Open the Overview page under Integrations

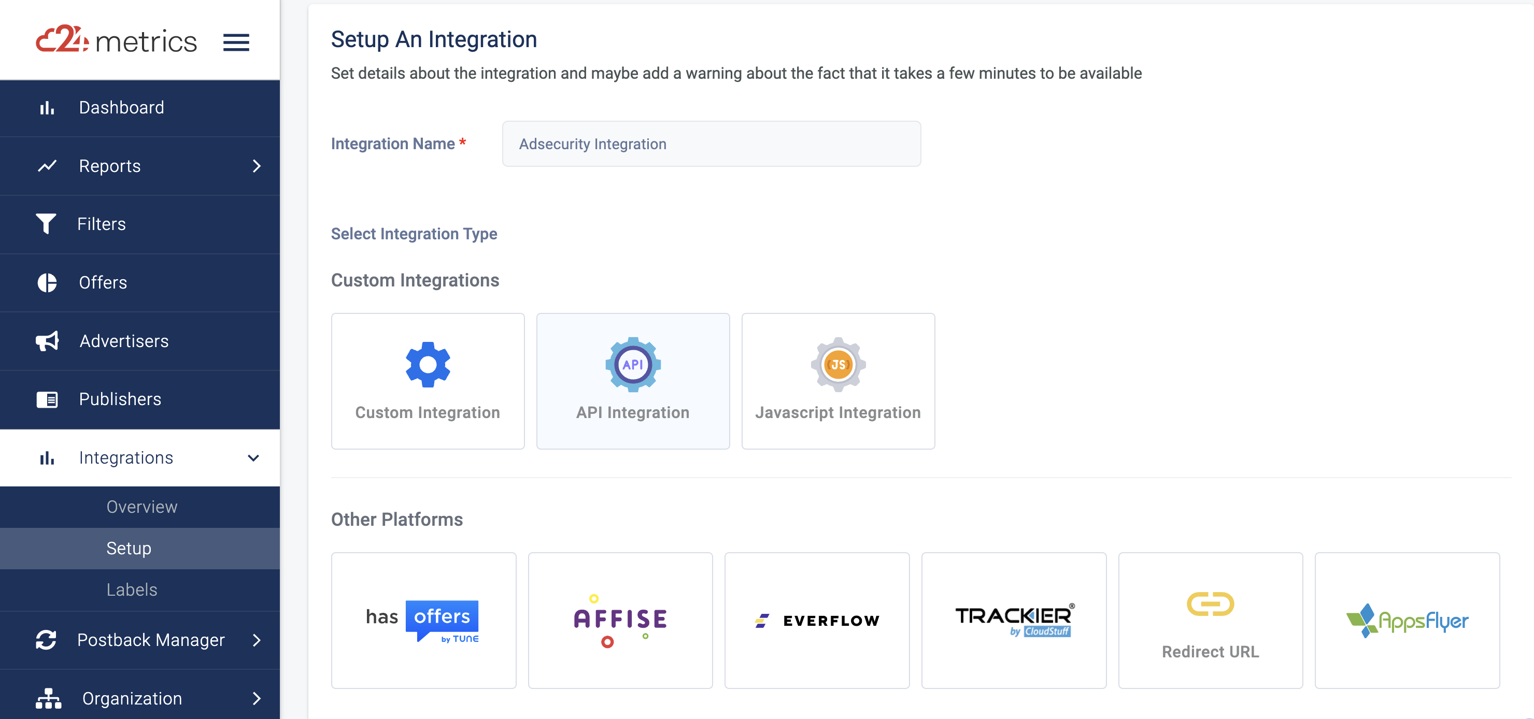(x=141, y=507)
